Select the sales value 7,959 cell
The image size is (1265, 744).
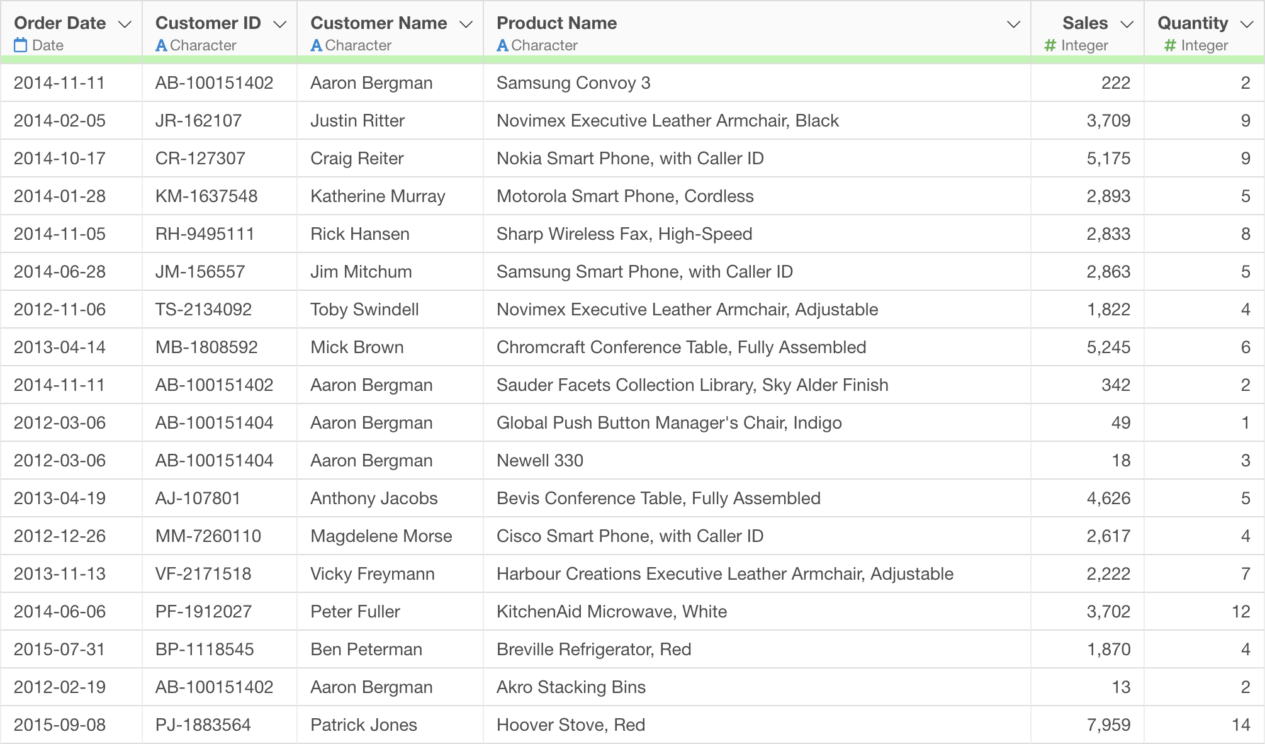[x=1108, y=725]
